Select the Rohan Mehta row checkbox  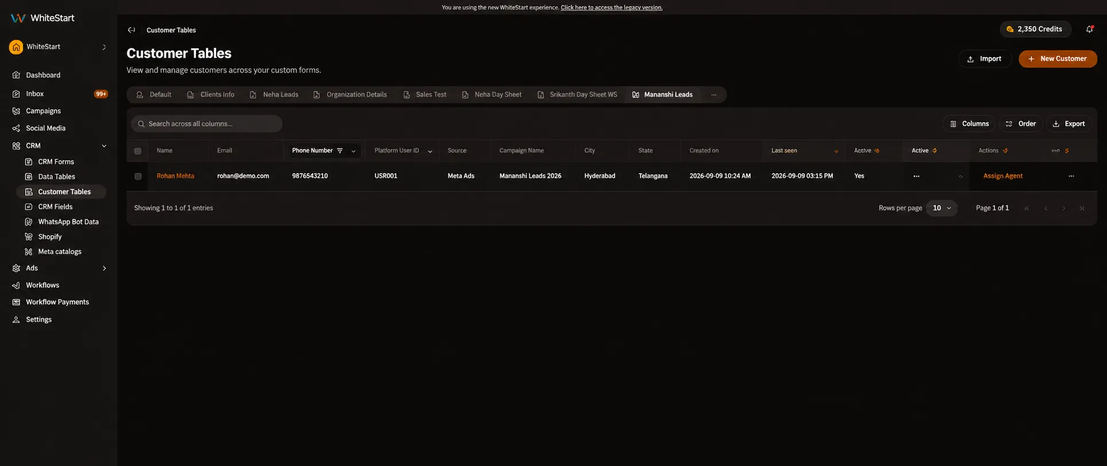(x=138, y=176)
